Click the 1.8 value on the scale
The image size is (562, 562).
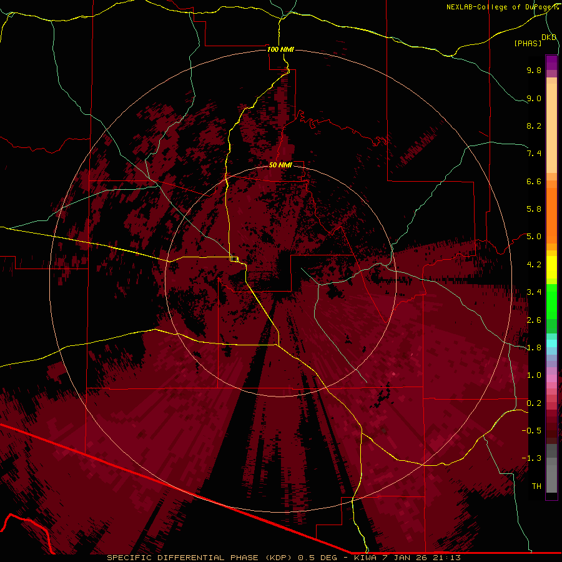coord(534,348)
